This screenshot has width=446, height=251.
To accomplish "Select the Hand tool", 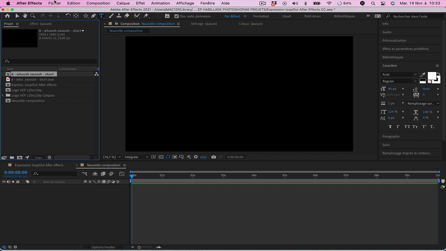I will (25, 16).
